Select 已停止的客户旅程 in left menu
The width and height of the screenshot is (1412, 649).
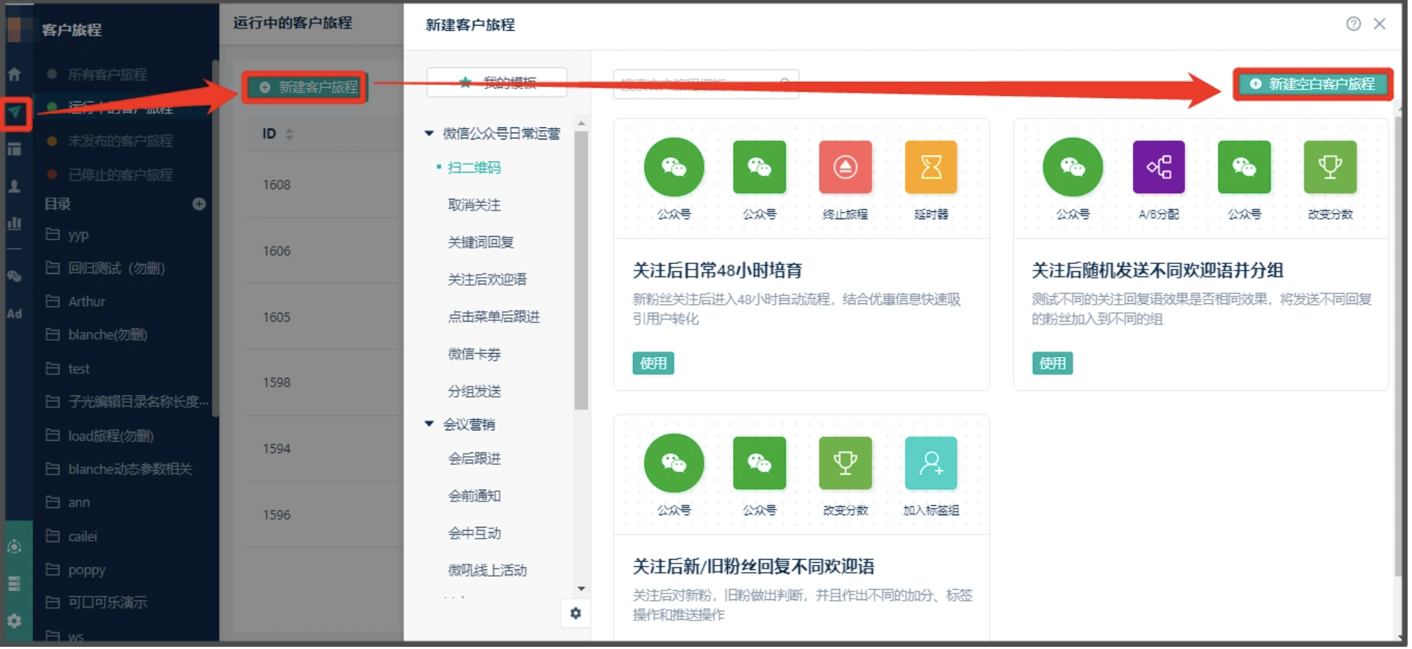121,175
